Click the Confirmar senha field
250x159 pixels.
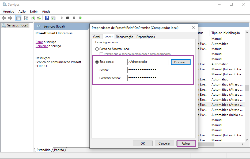[148, 78]
